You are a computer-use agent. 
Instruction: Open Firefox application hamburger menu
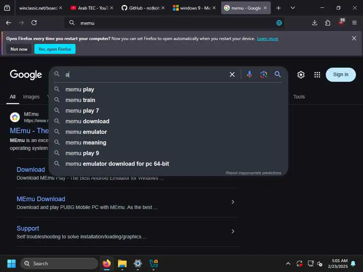[354, 23]
